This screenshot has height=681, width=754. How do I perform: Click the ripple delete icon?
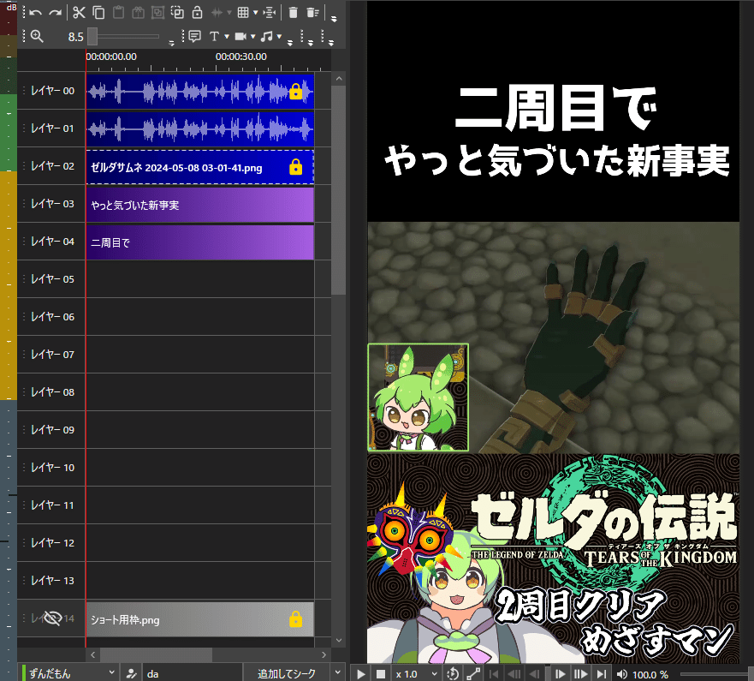(x=312, y=13)
